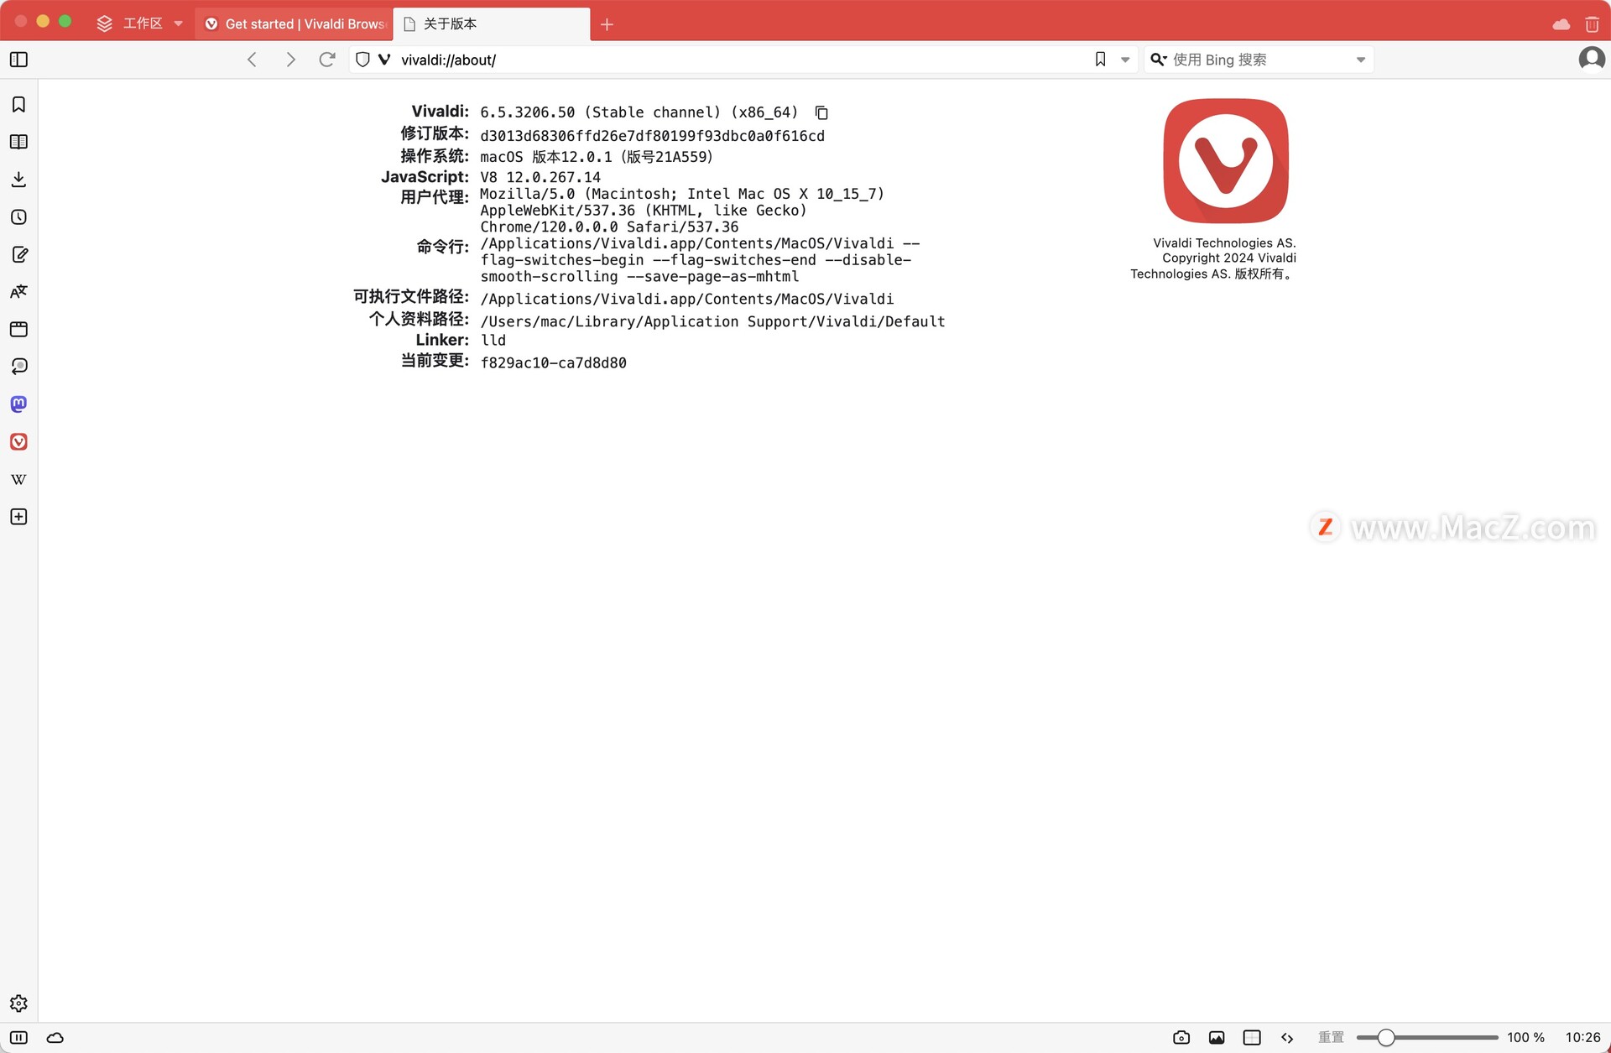This screenshot has width=1611, height=1053.
Task: Click the executable path /Applications/Vivaldi.app/Contents/MacOS/Vivaldi
Action: coord(687,299)
